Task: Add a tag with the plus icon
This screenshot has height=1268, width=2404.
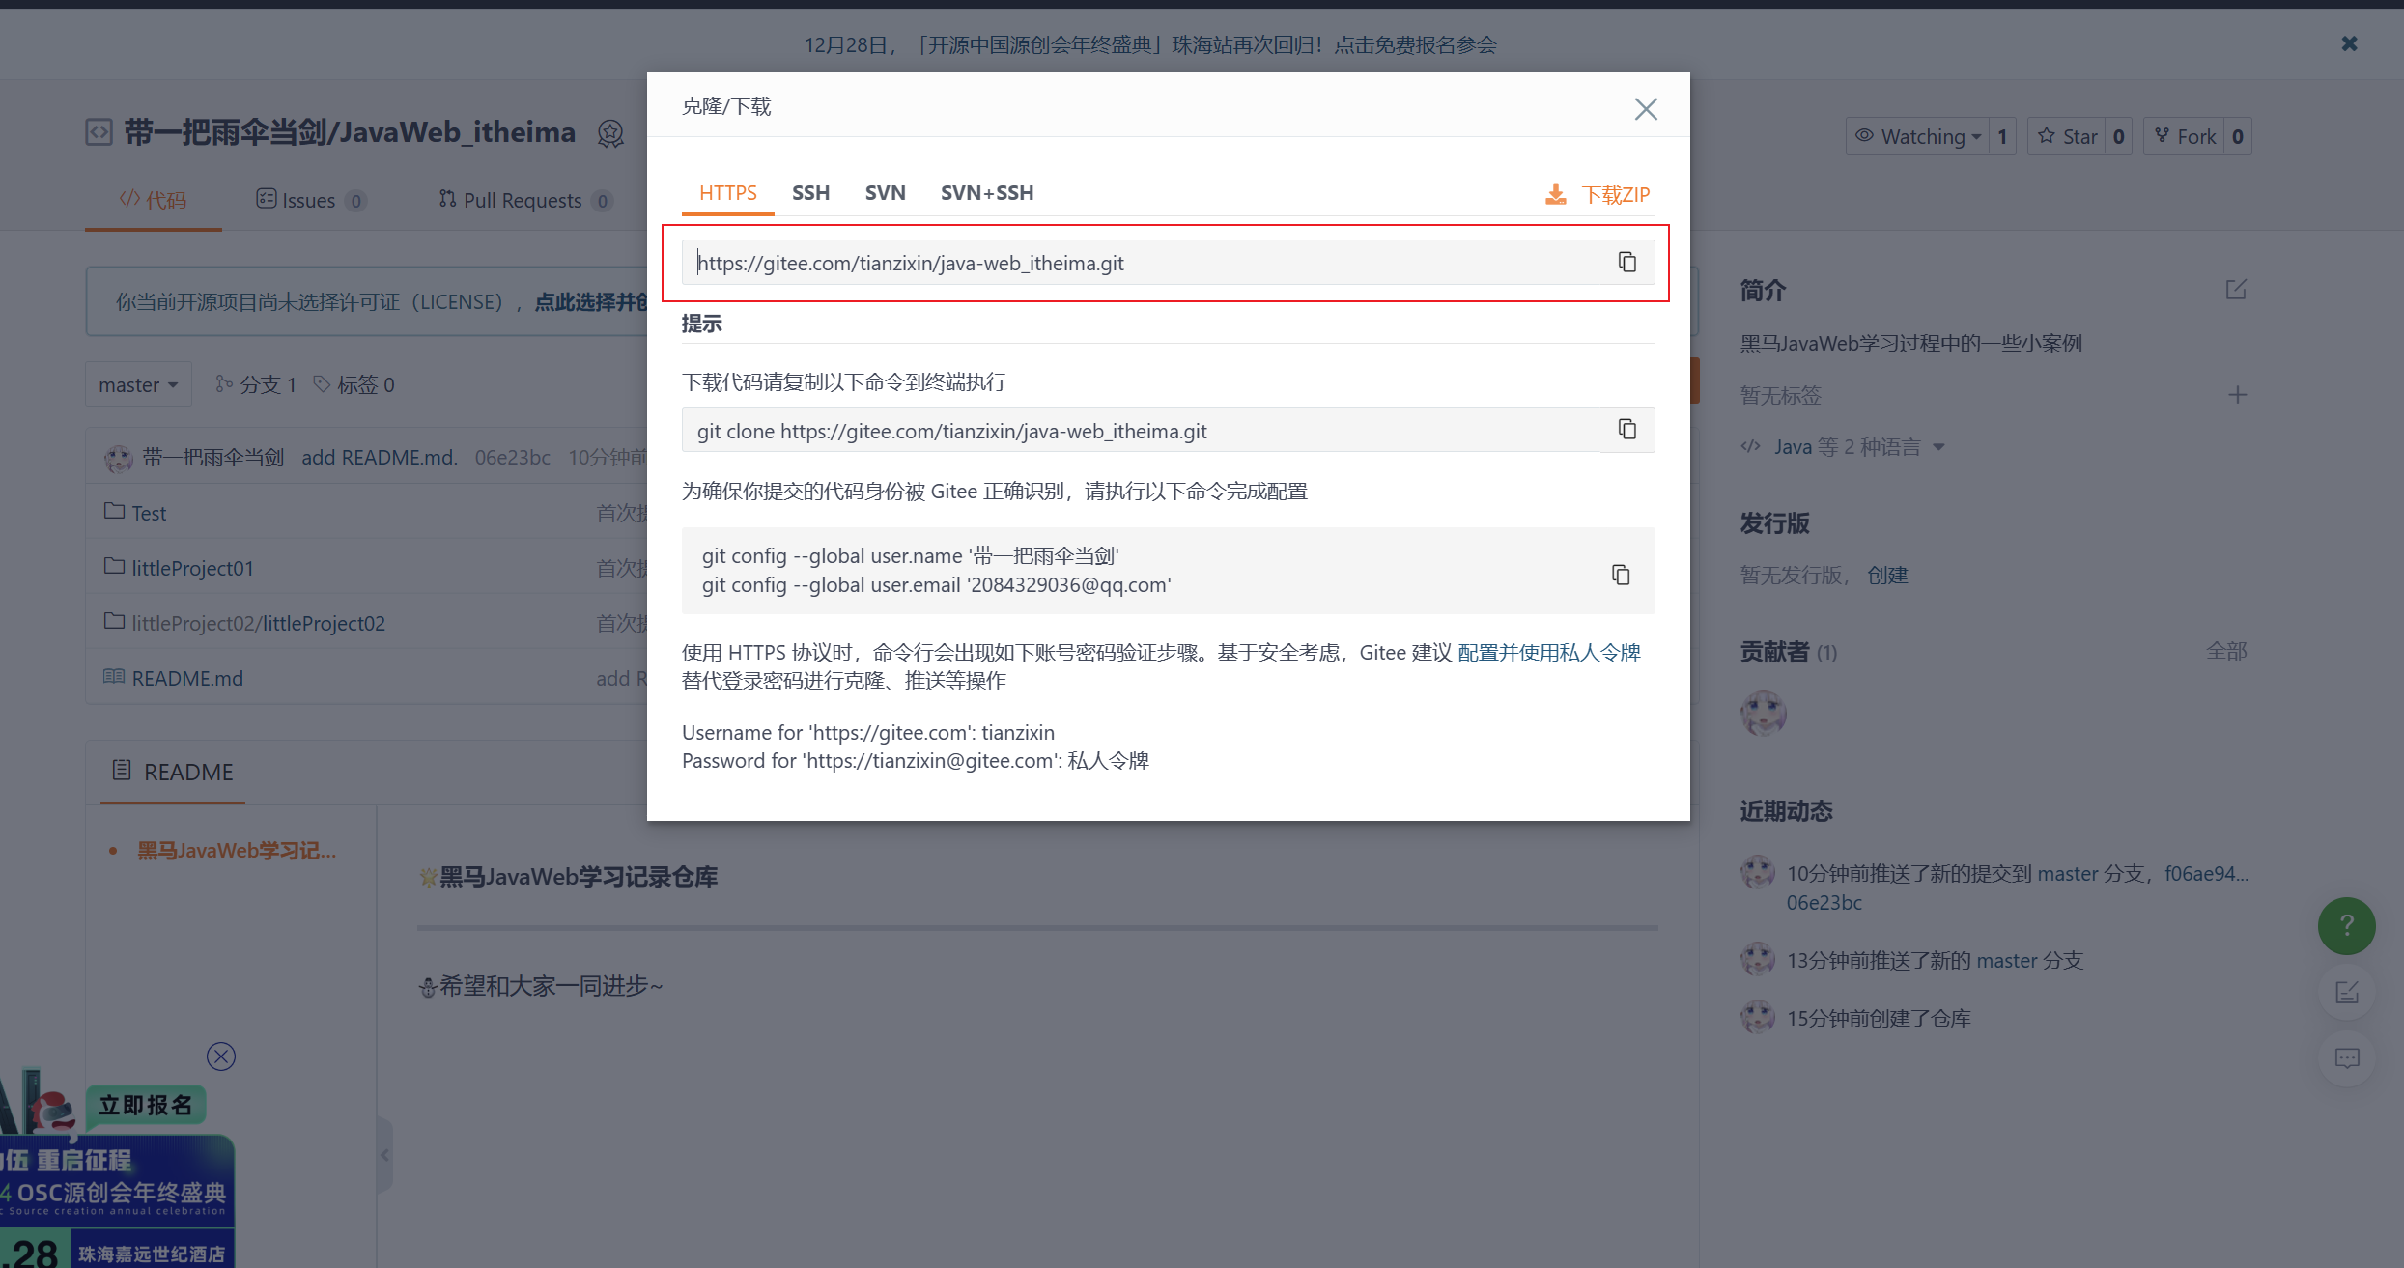Action: (x=2237, y=394)
